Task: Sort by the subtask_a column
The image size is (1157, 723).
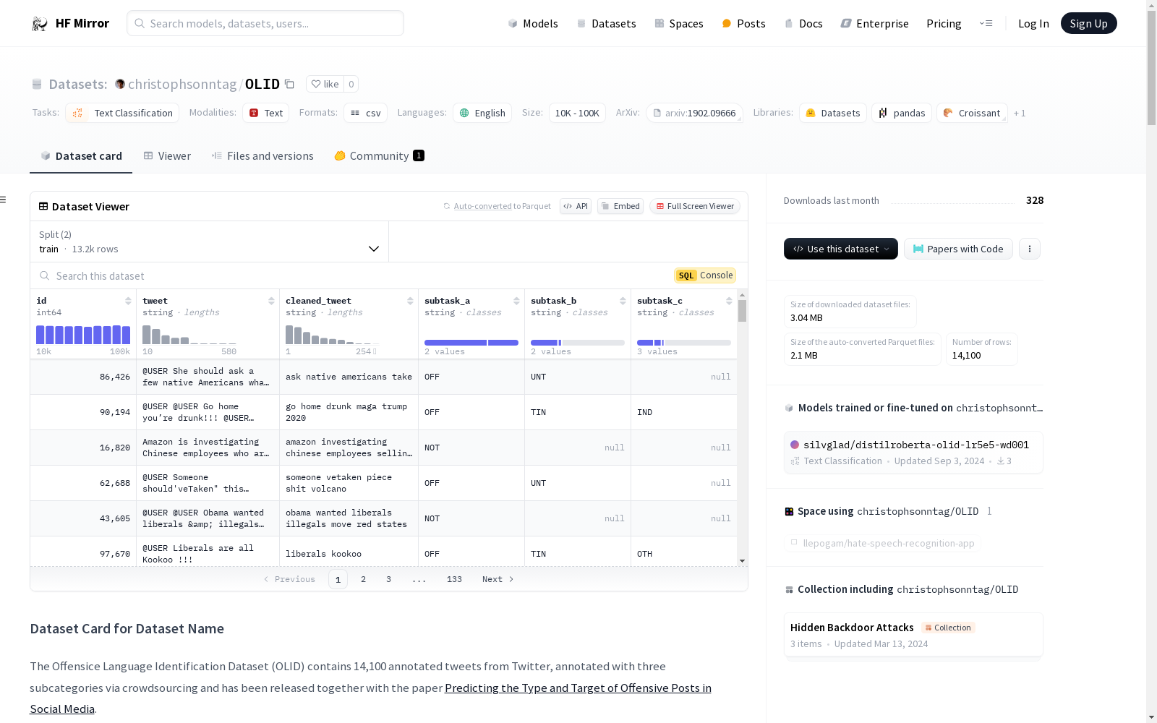Action: [x=516, y=301]
